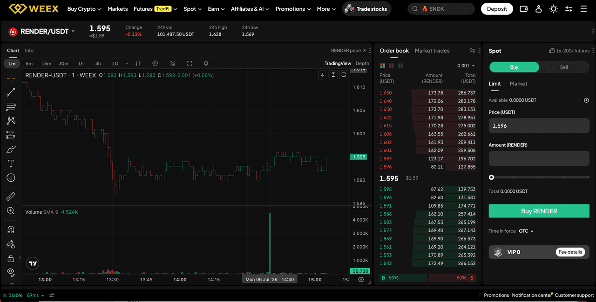596x302 pixels.
Task: Expand the Earn menu
Action: 216,9
